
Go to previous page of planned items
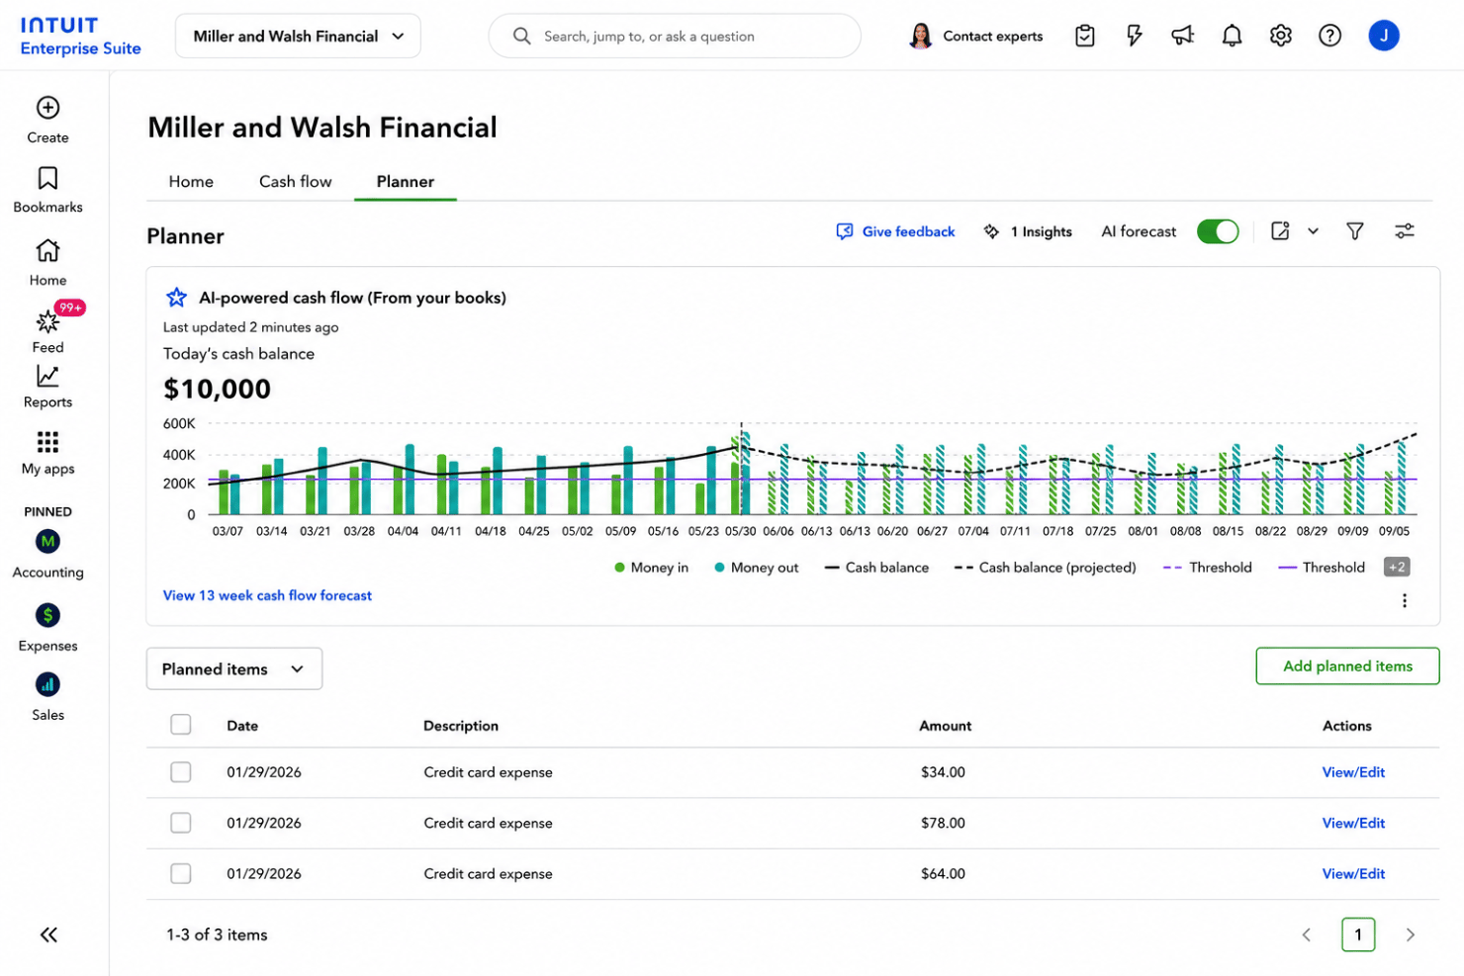pyautogui.click(x=1306, y=934)
